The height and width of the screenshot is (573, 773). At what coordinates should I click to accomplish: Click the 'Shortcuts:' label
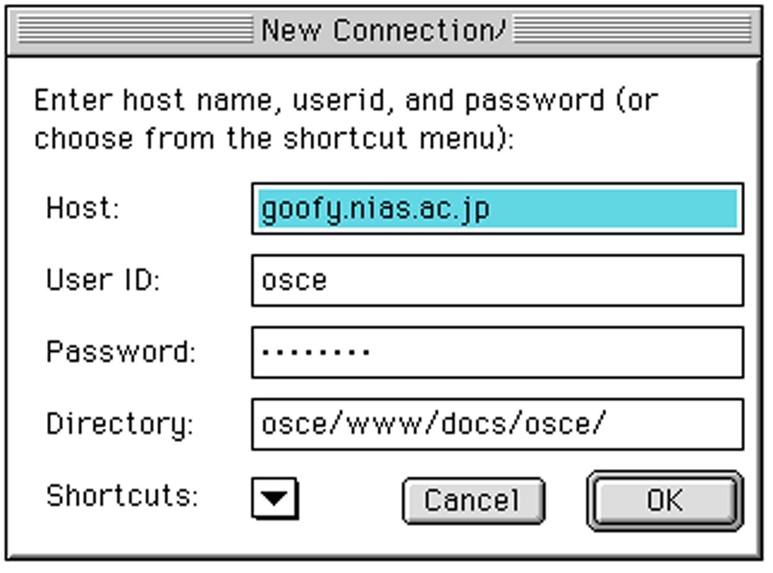122,495
